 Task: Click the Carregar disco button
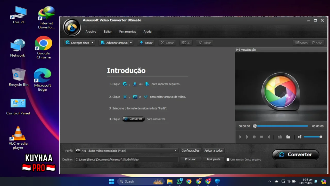click(77, 43)
